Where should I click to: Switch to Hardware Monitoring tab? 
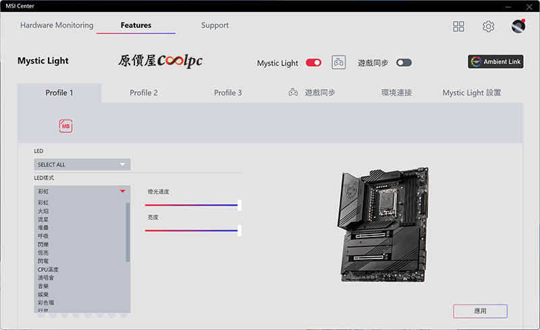click(57, 25)
